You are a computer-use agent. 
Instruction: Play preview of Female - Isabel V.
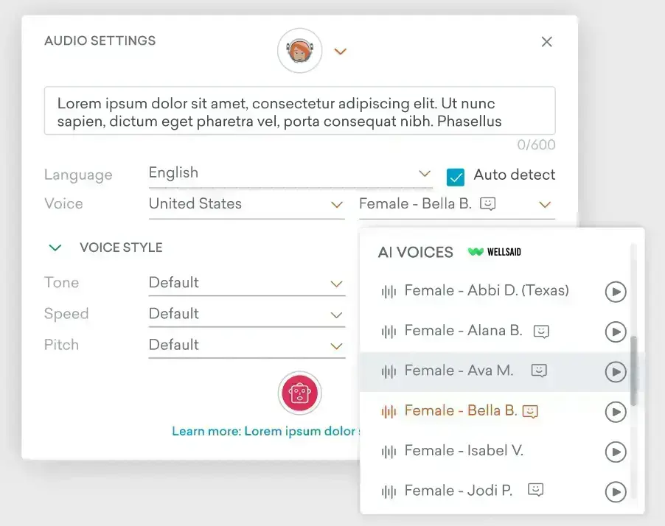click(616, 452)
